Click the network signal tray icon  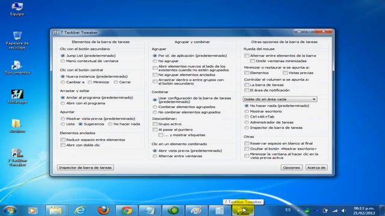335,211
